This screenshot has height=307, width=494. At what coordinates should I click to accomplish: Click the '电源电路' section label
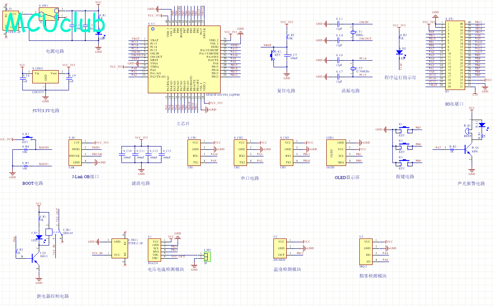[55, 51]
